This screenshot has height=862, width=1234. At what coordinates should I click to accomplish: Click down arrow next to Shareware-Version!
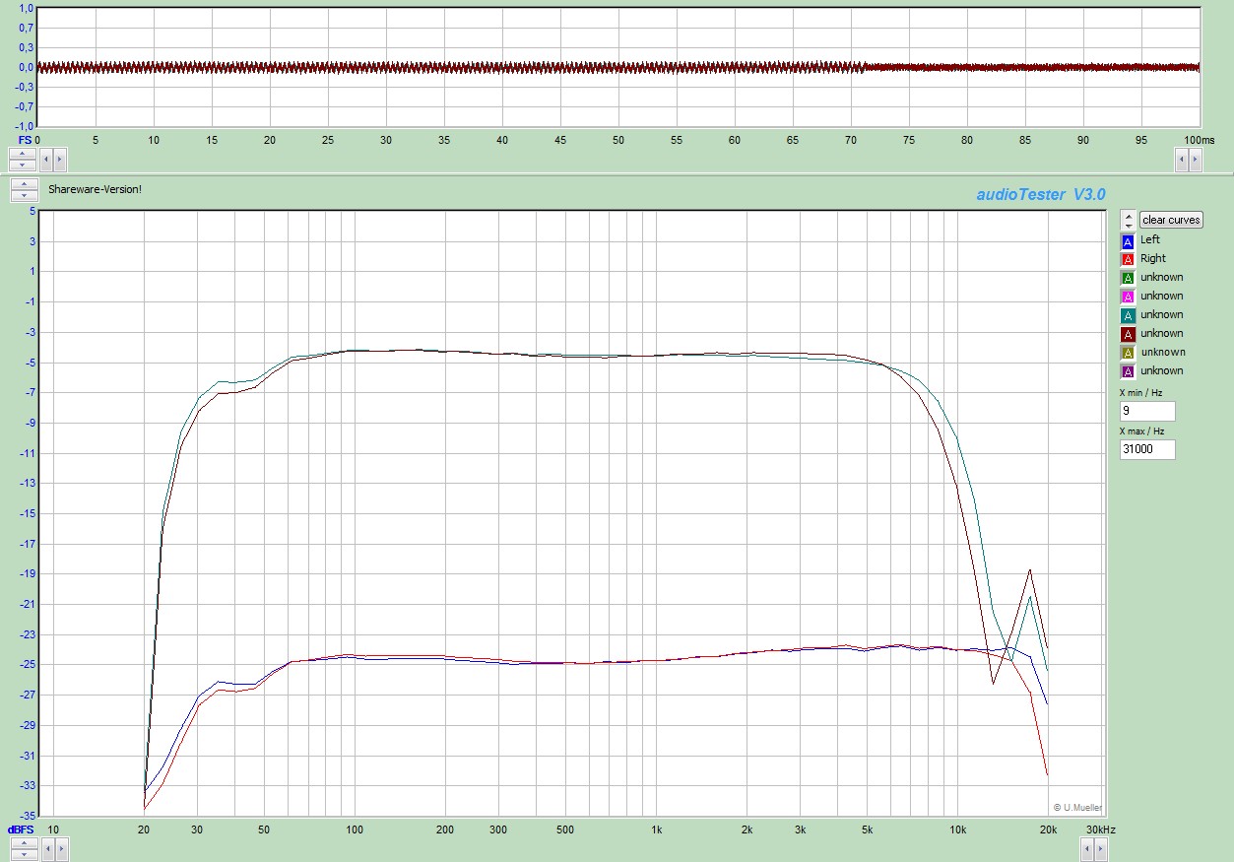(23, 195)
